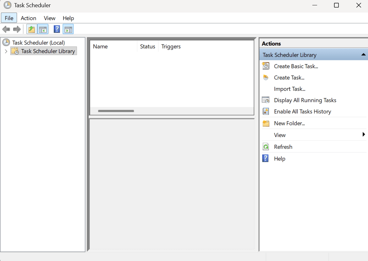Click the blue Help icon in Actions pane
This screenshot has width=368, height=261.
pyautogui.click(x=266, y=158)
